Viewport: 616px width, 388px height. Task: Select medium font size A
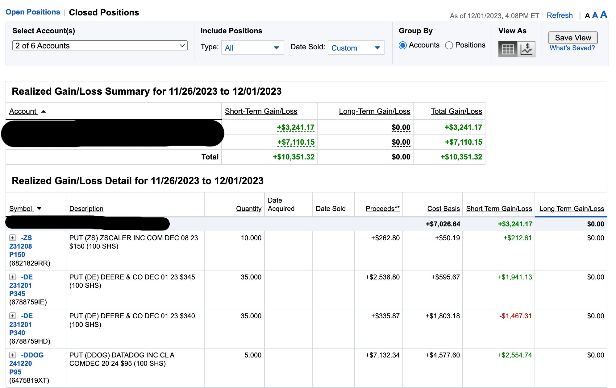click(x=595, y=15)
